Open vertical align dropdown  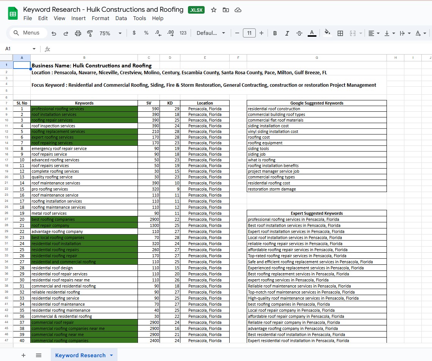390,33
